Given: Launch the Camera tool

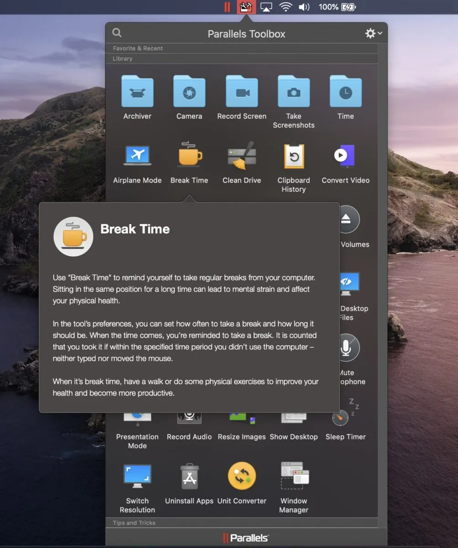Looking at the screenshot, I should click(x=189, y=91).
